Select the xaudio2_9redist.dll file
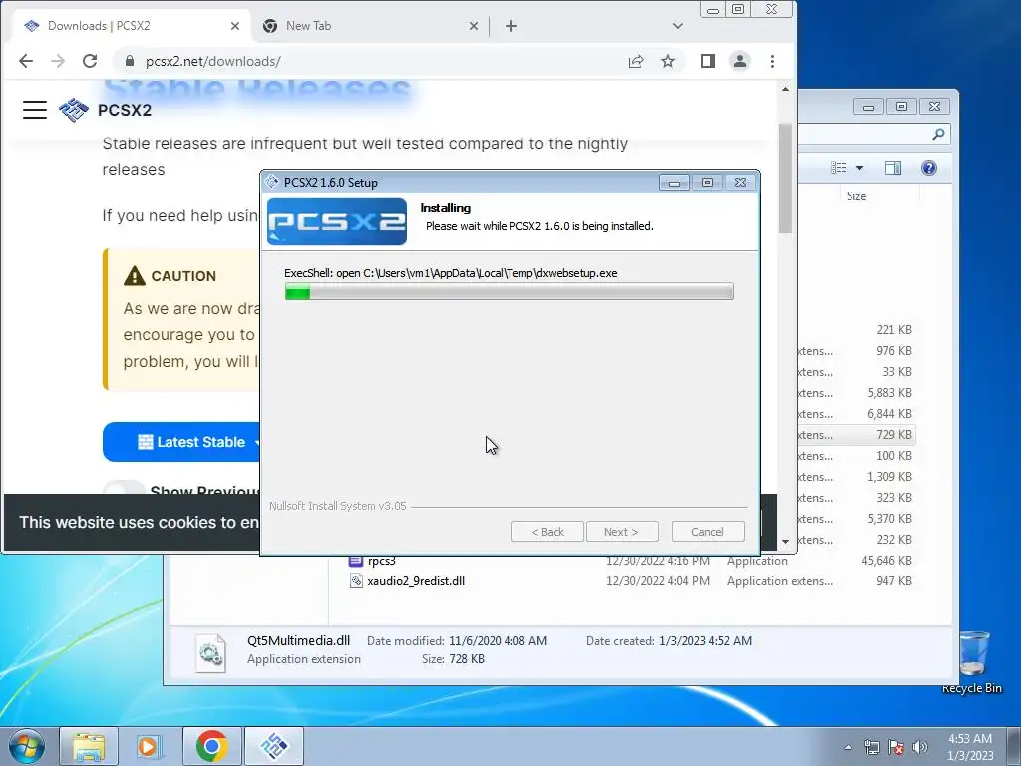1021x766 pixels. (416, 581)
